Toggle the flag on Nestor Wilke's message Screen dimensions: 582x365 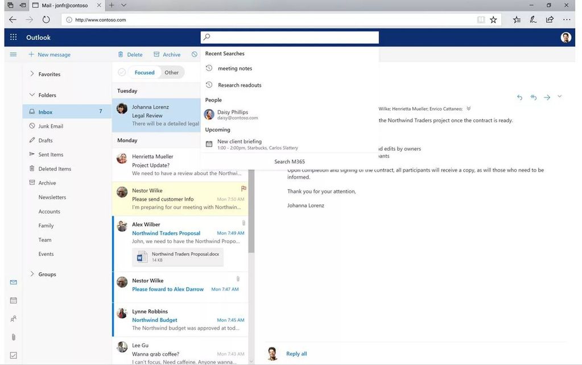point(243,188)
